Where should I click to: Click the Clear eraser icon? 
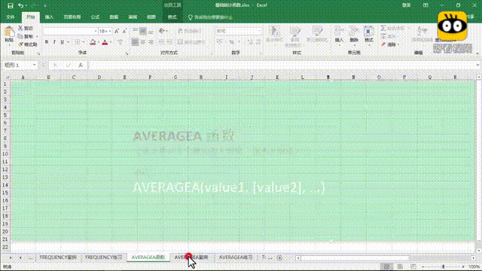click(383, 44)
